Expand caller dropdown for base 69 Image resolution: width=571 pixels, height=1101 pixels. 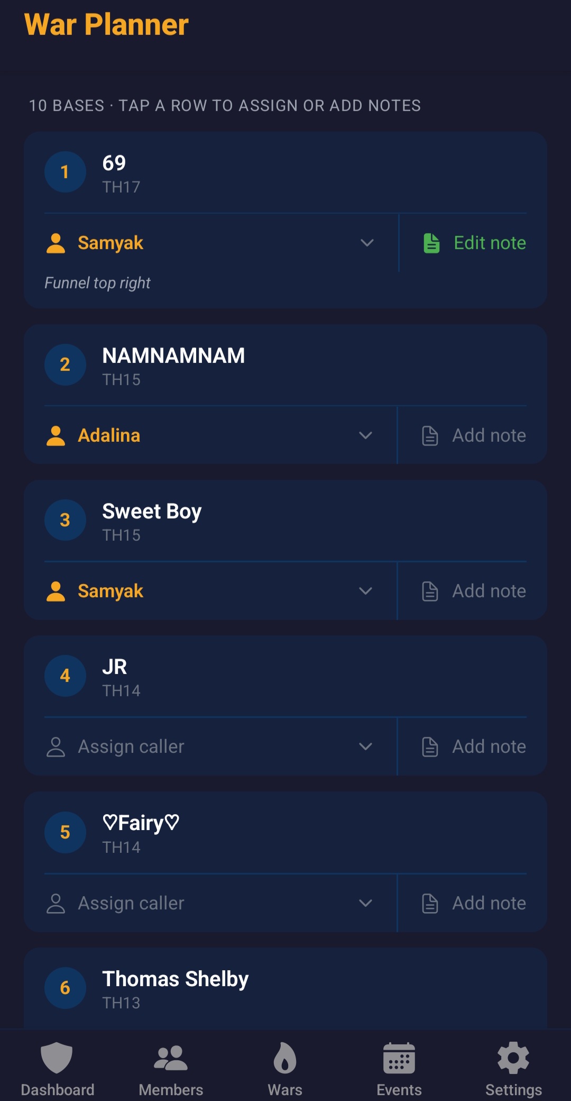(x=367, y=243)
